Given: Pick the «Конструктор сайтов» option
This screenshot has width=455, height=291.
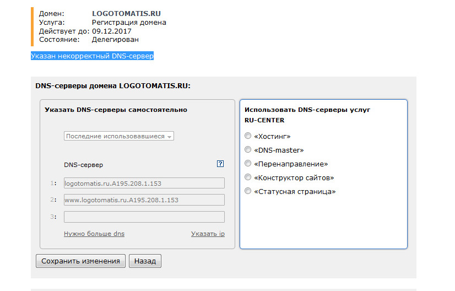Looking at the screenshot, I should [x=248, y=177].
